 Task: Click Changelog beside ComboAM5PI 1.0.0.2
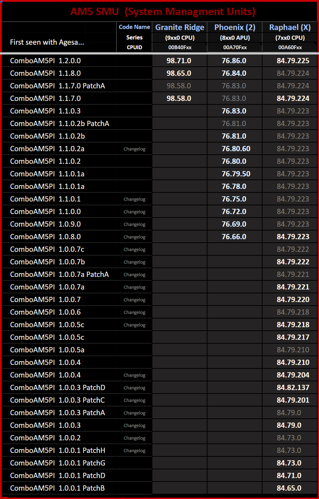(x=134, y=438)
